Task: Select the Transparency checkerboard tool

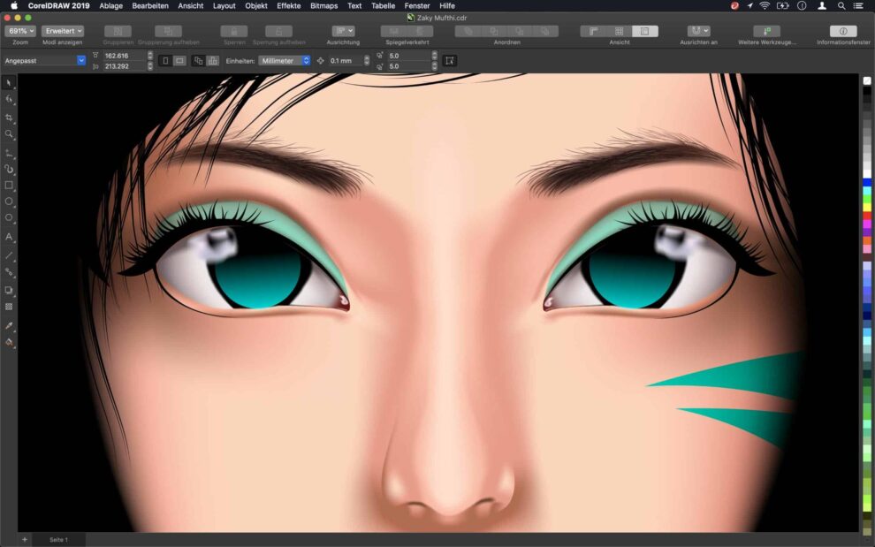Action: click(x=8, y=307)
